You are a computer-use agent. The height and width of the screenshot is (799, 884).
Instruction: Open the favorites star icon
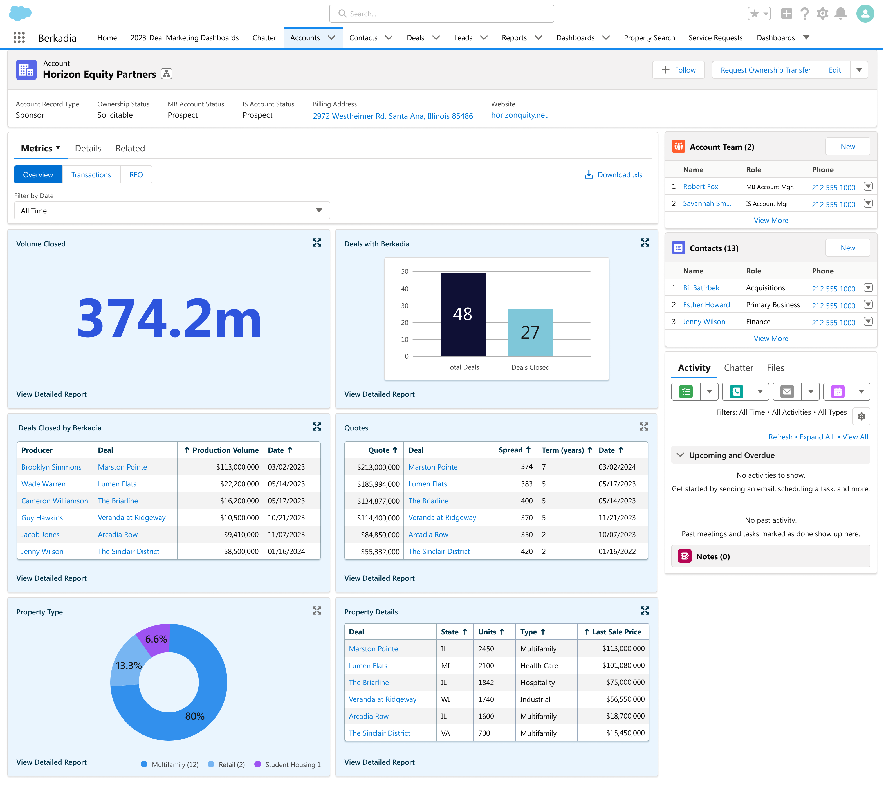[754, 14]
